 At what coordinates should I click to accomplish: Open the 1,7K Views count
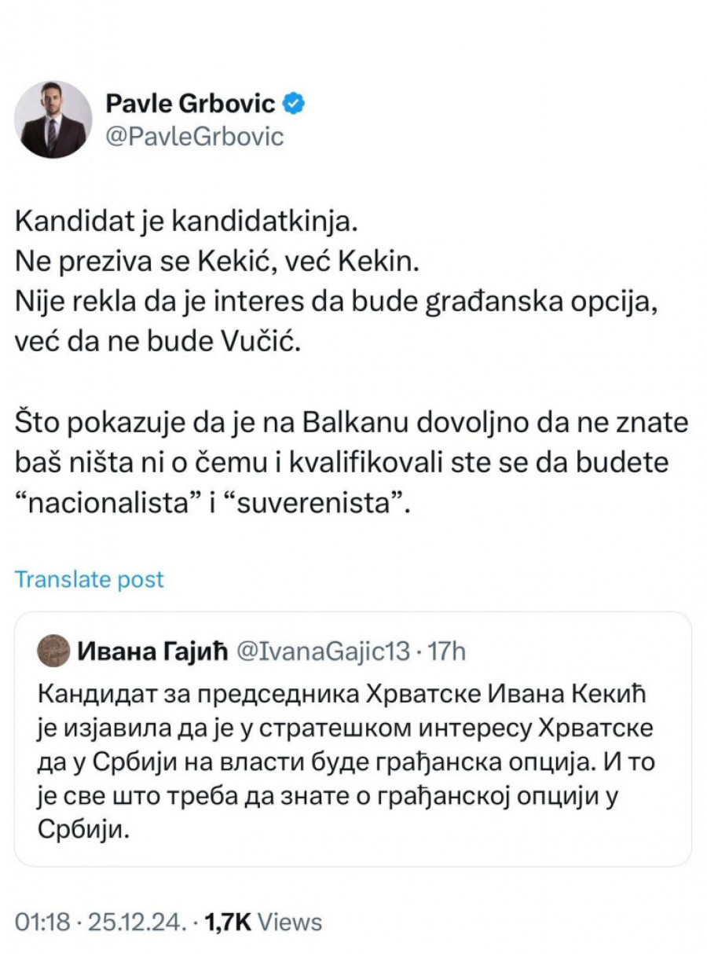(x=263, y=921)
